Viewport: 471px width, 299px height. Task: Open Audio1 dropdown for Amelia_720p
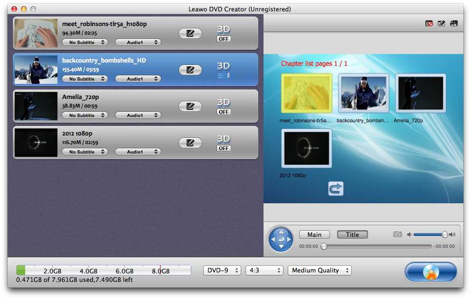click(138, 115)
